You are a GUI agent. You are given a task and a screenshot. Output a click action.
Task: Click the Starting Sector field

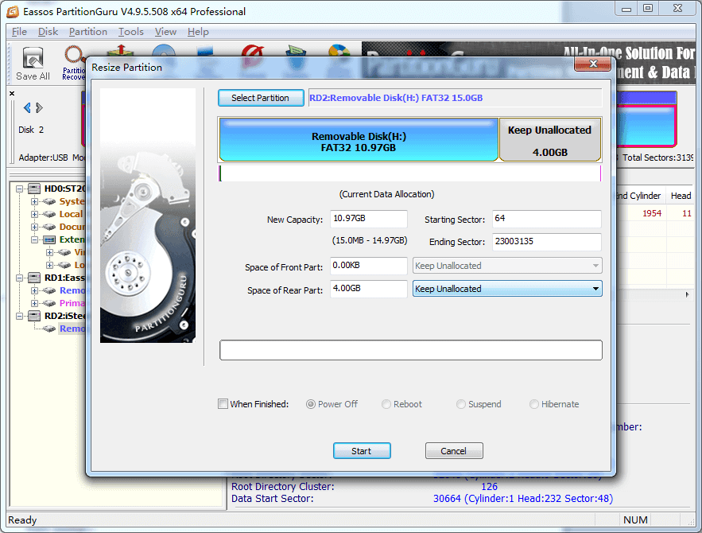click(546, 219)
